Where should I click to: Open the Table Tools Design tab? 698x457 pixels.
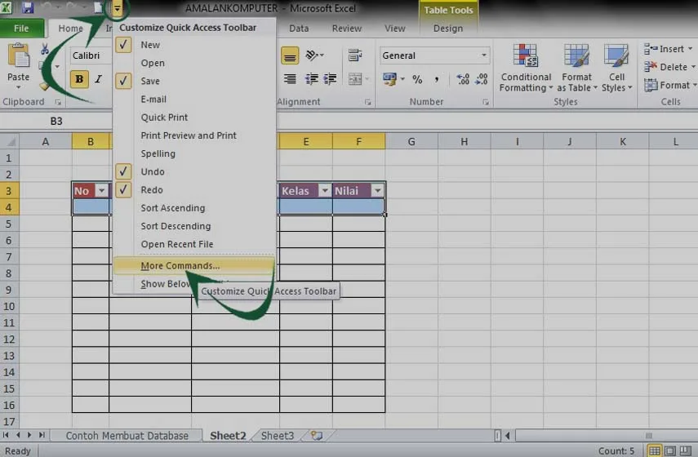point(448,29)
